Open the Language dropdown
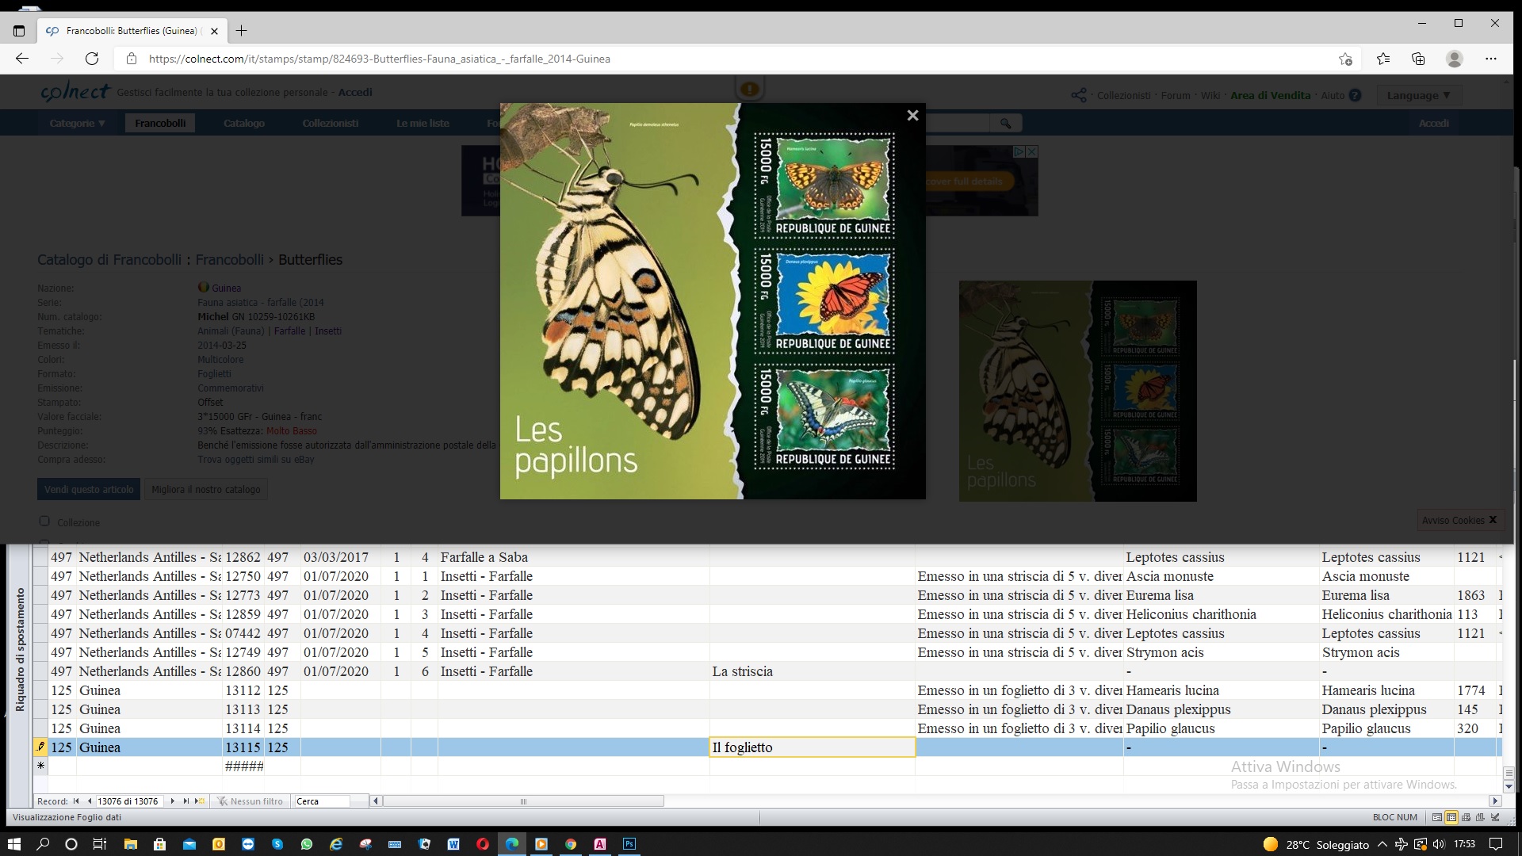This screenshot has width=1522, height=856. pyautogui.click(x=1418, y=95)
